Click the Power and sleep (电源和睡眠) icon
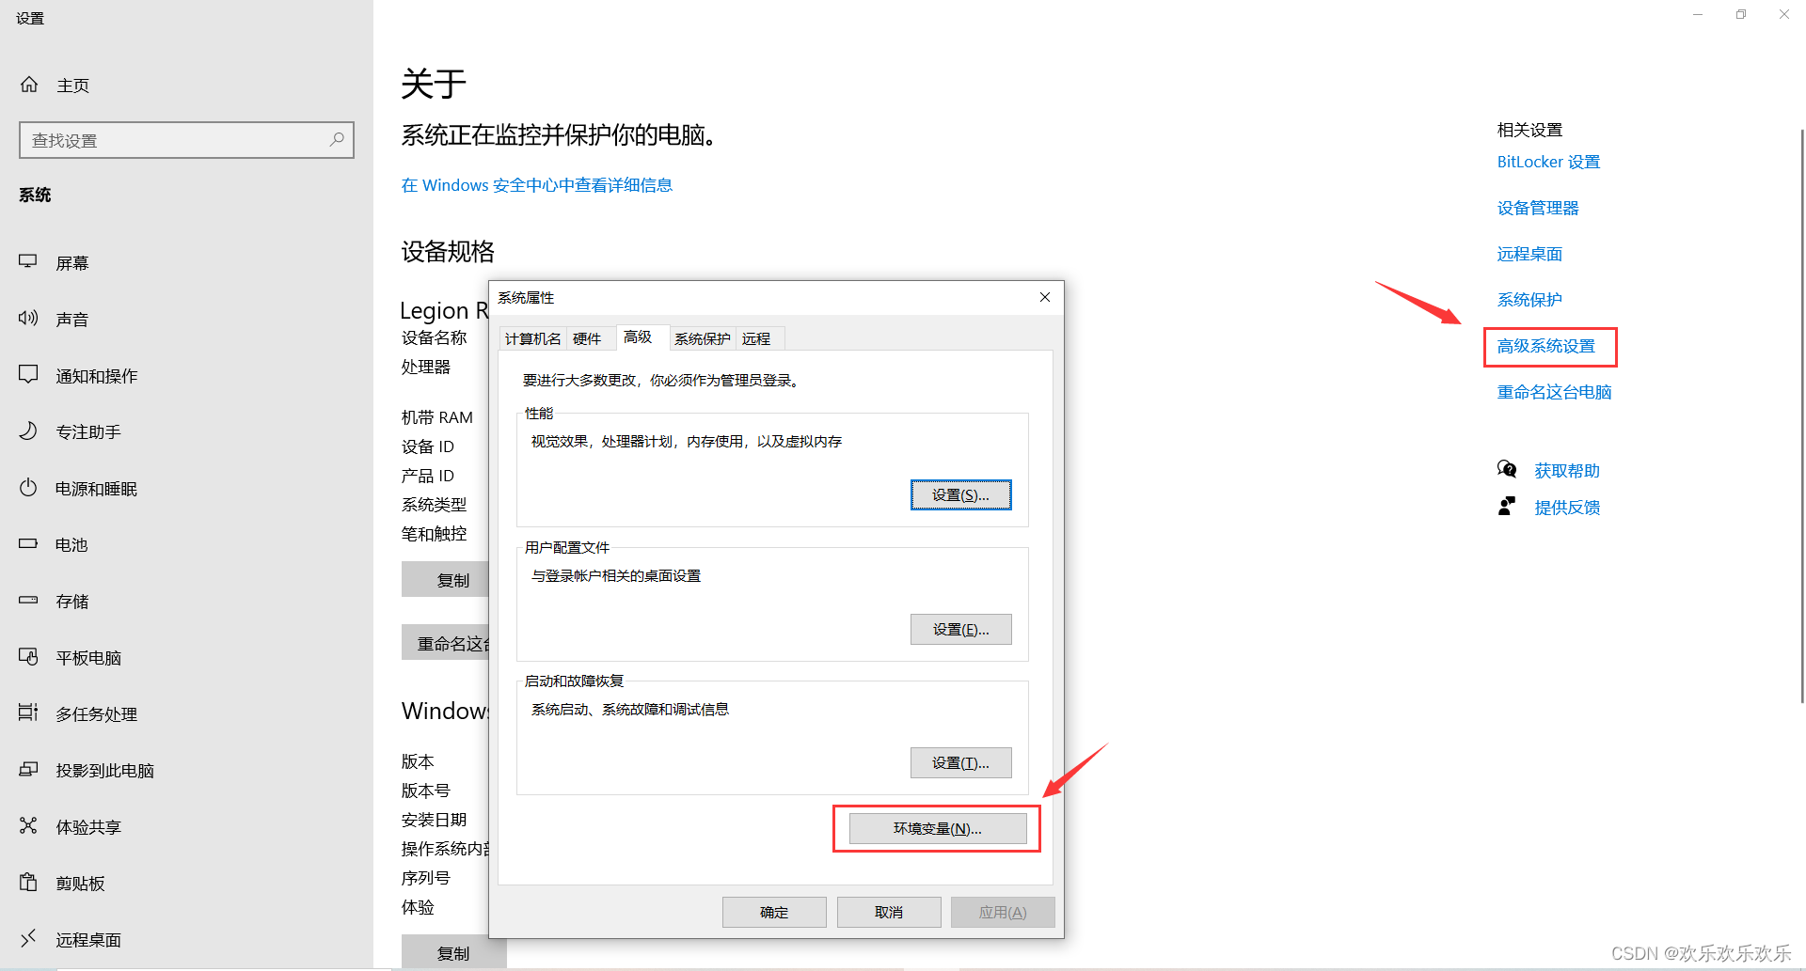Viewport: 1806px width, 971px height. click(28, 488)
